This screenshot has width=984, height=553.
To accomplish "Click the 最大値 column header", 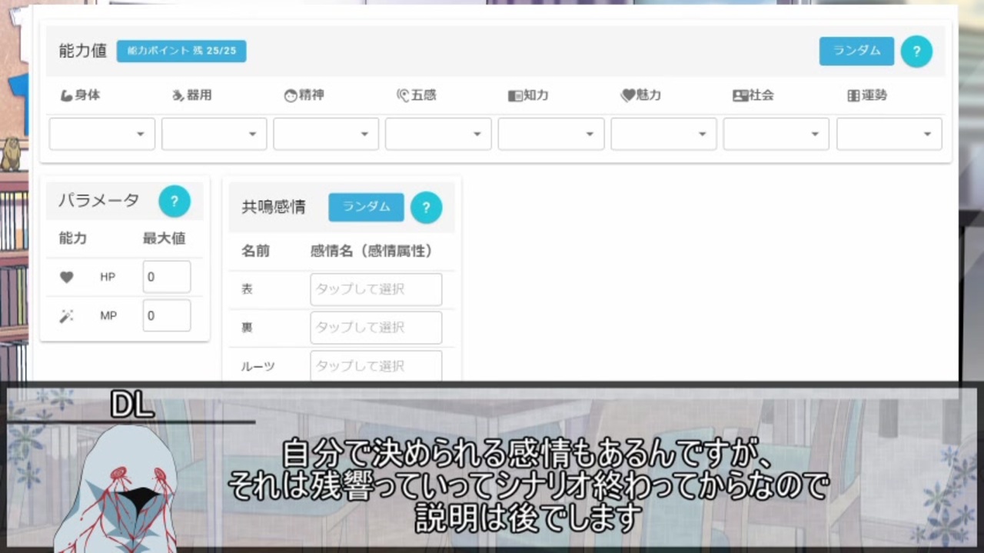I will (x=164, y=238).
